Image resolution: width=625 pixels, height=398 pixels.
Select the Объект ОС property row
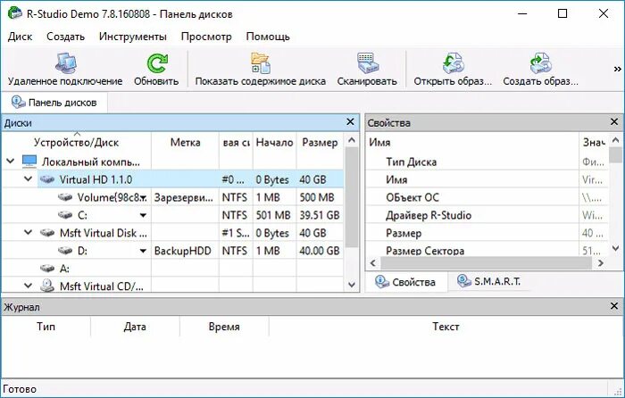pos(487,197)
